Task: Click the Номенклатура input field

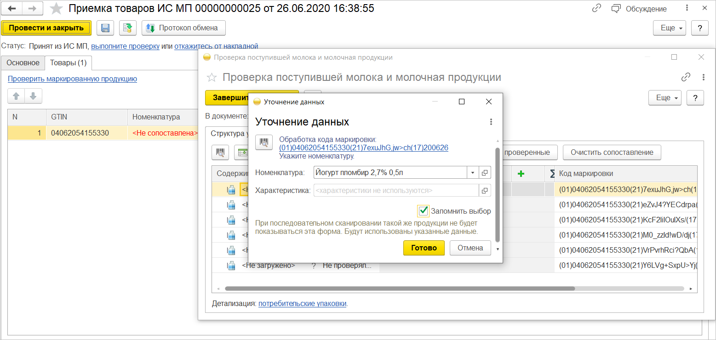Action: [x=390, y=173]
